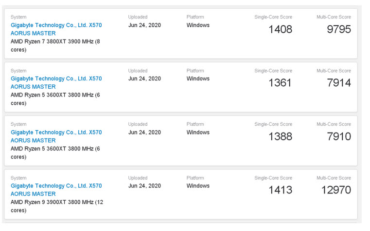
Task: Click the multi-core score 7914
Action: point(338,83)
